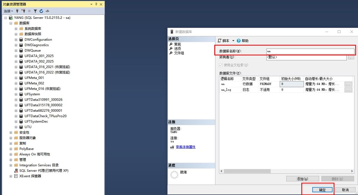Image resolution: width=358 pixels, height=195 pixels.
Task: Click the database icon beside UFMeta_001
Action: click(x=21, y=78)
